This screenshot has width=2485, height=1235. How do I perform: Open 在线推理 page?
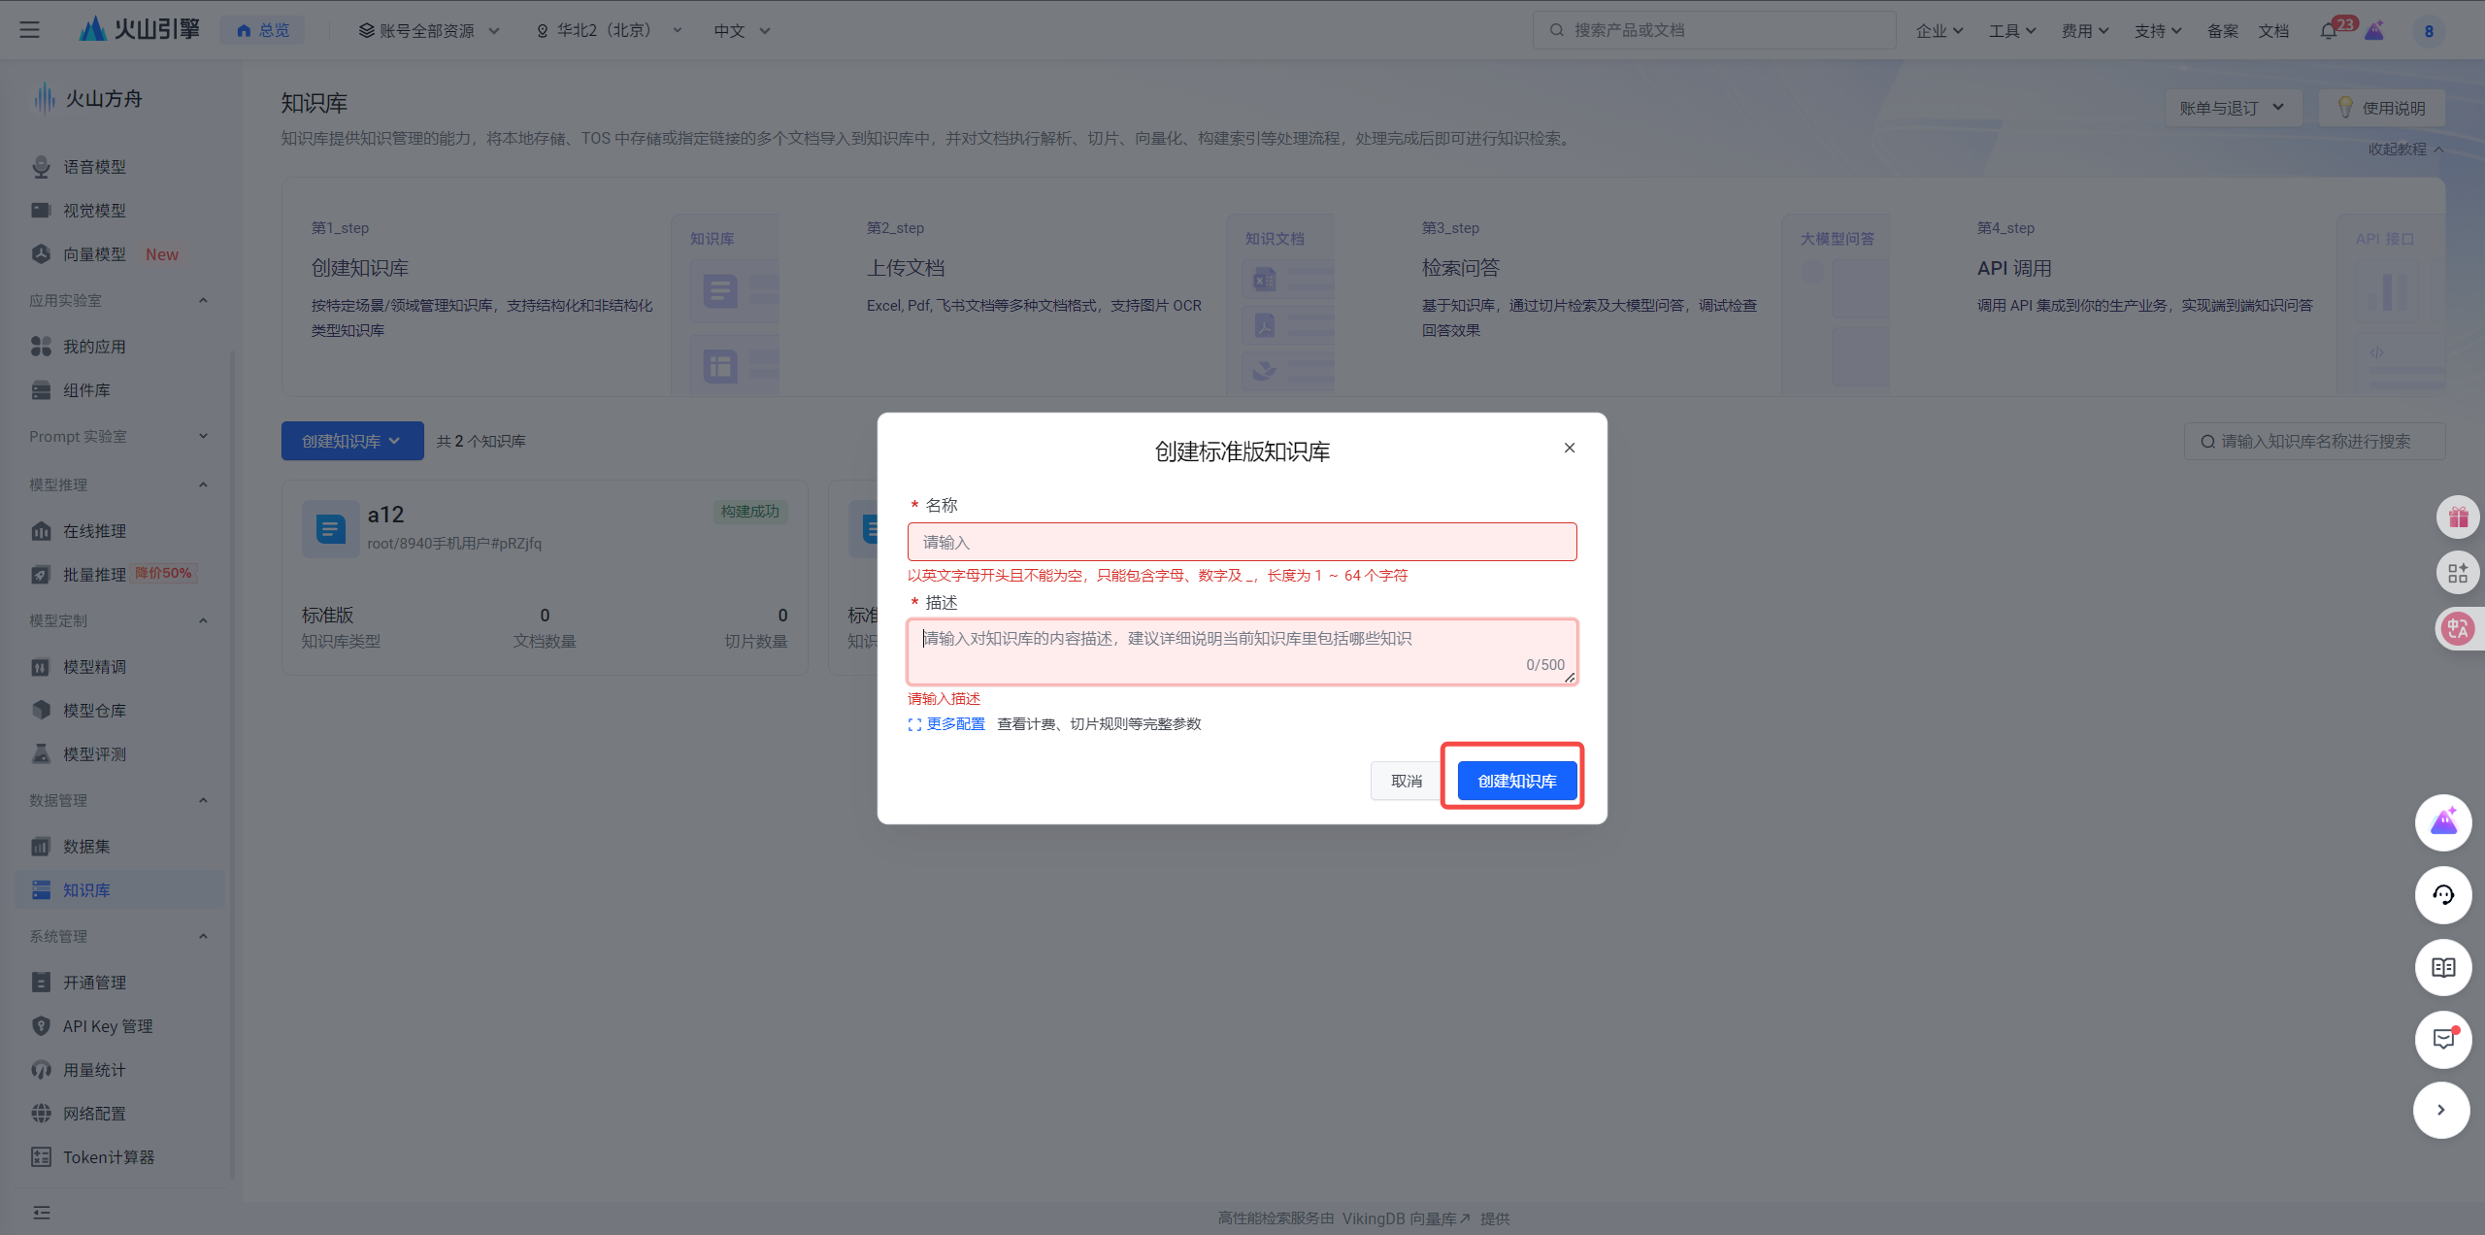(x=94, y=531)
